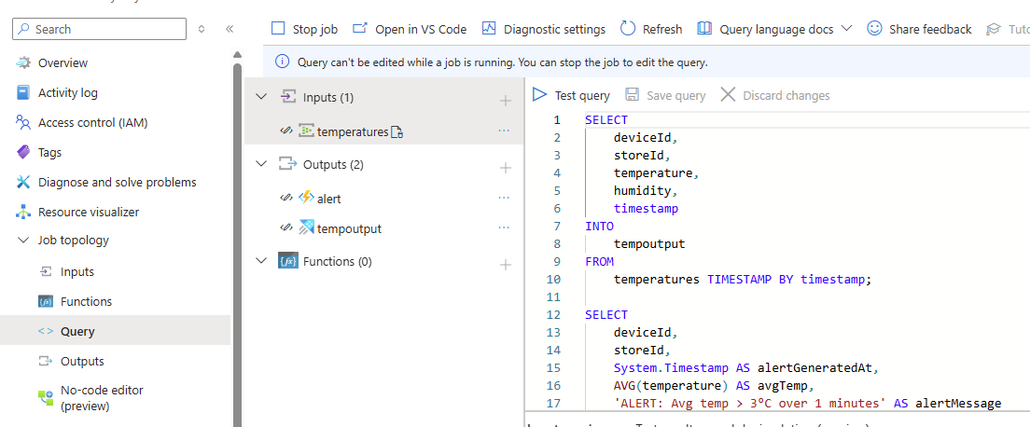
Task: Click the Functions (0) fx icon
Action: (x=287, y=261)
